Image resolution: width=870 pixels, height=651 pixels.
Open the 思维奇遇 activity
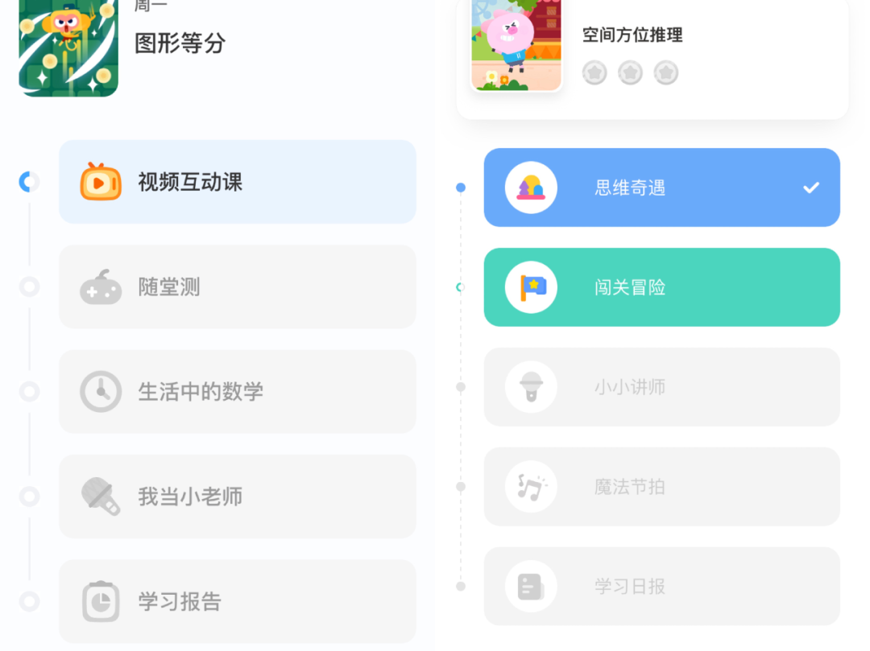click(x=661, y=187)
